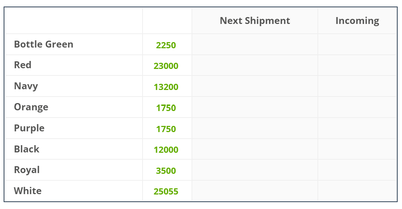Select the White row label
The width and height of the screenshot is (402, 209).
28,191
